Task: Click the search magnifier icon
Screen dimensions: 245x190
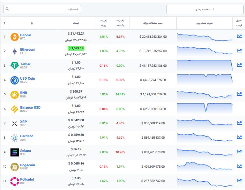Action: [x=7, y=9]
